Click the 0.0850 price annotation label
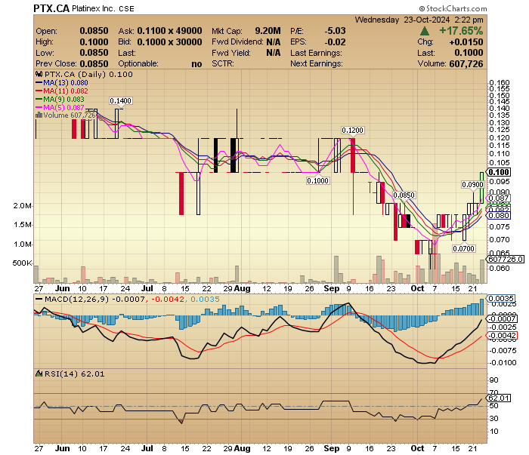 [404, 195]
